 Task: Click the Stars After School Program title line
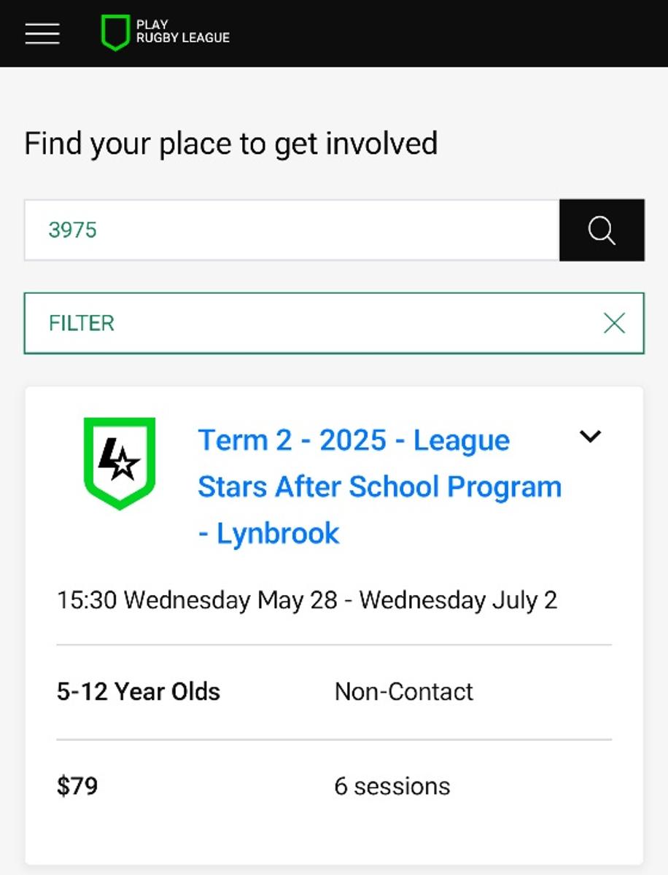(379, 487)
